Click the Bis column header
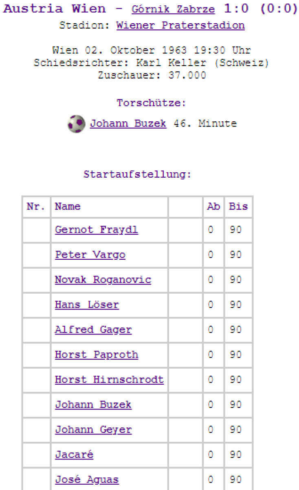The image size is (299, 490). (238, 207)
